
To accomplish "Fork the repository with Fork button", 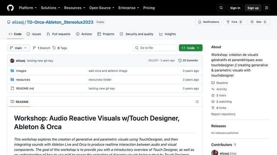I will pos(235,22).
